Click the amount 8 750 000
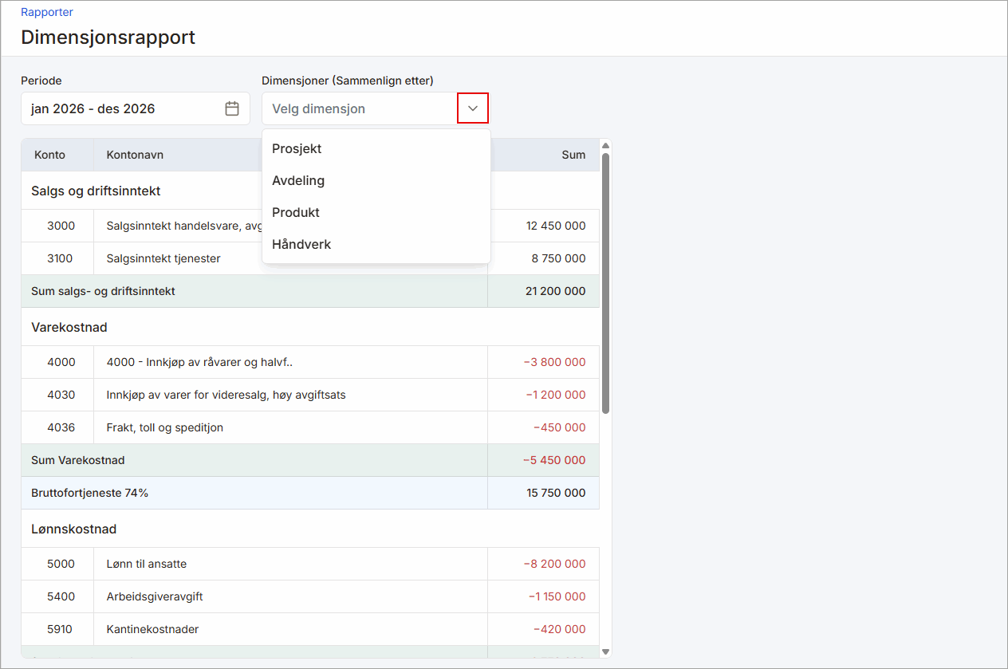1008x669 pixels. [559, 258]
